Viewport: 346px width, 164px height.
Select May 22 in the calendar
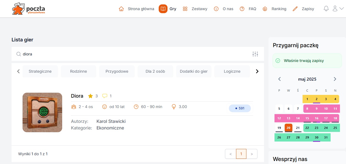tap(307, 128)
